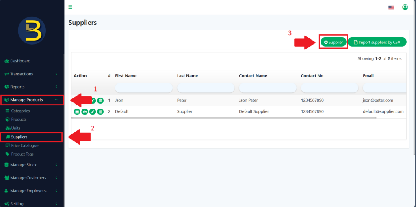Image resolution: width=416 pixels, height=207 pixels.
Task: Click Import suppliers by CSV button
Action: [x=377, y=42]
